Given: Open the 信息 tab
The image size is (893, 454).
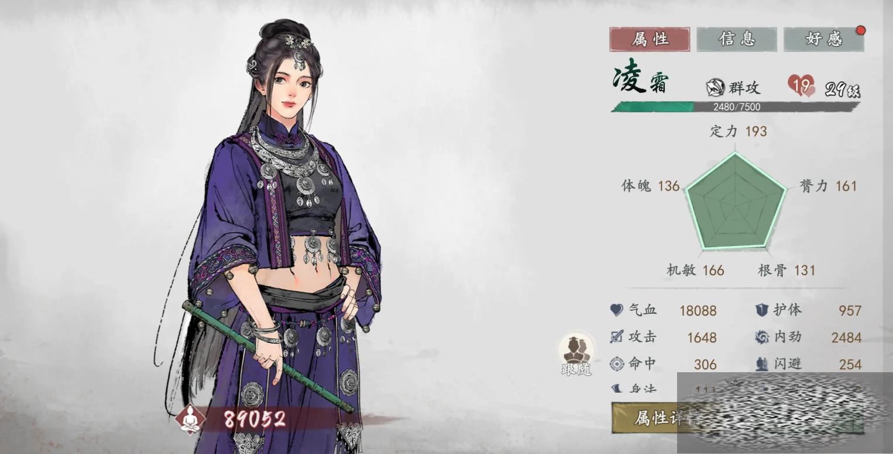Looking at the screenshot, I should 737,39.
